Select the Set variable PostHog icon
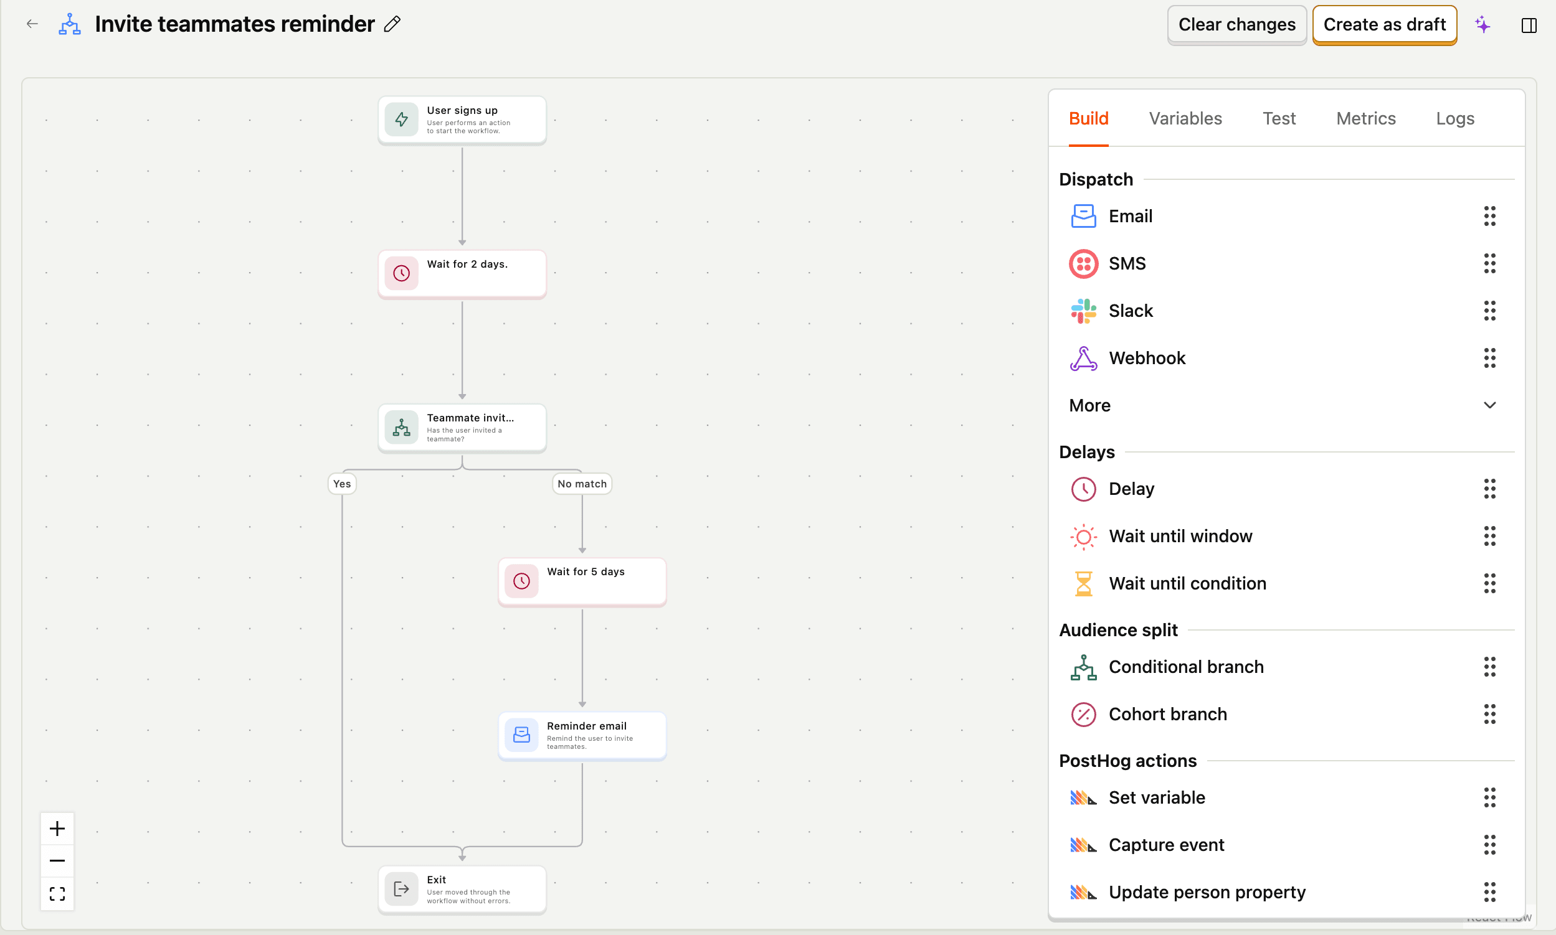Screen dimensions: 1556x935 pos(1083,797)
